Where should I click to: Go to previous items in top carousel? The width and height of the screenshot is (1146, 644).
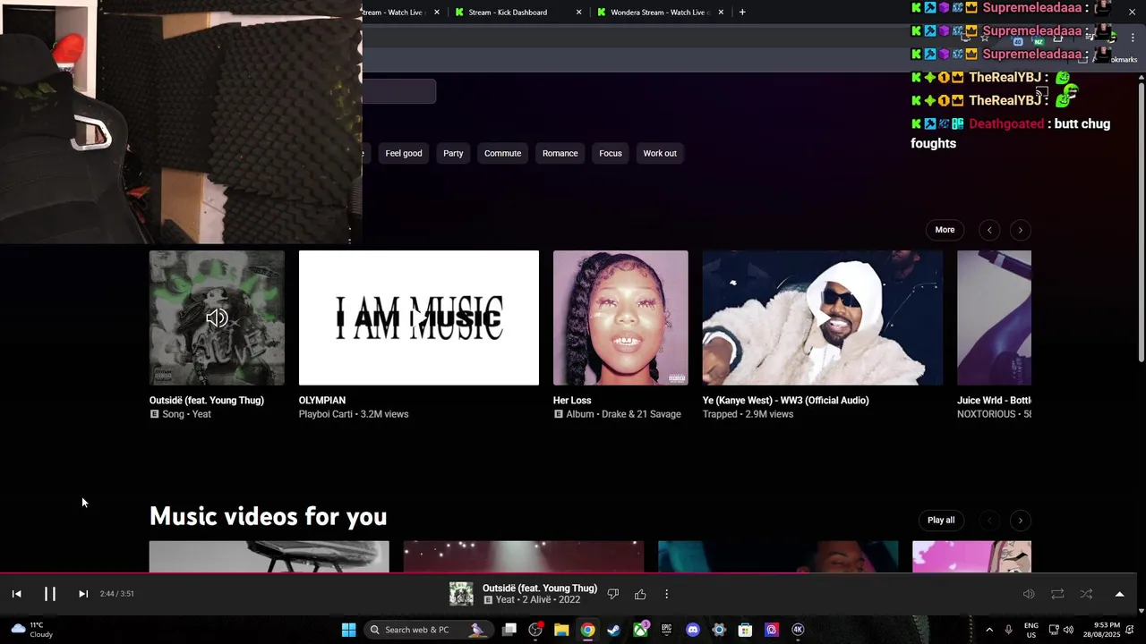tap(989, 230)
